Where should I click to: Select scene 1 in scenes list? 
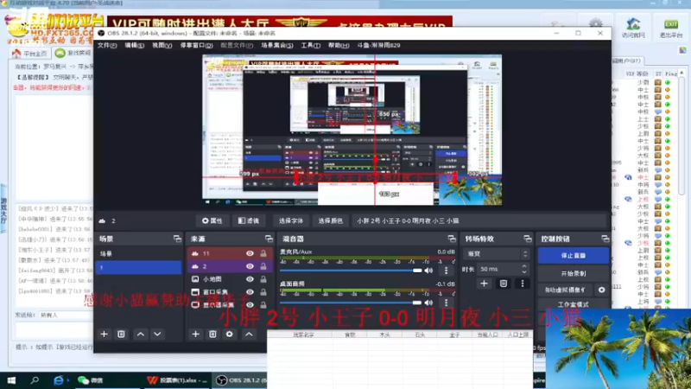(x=138, y=268)
